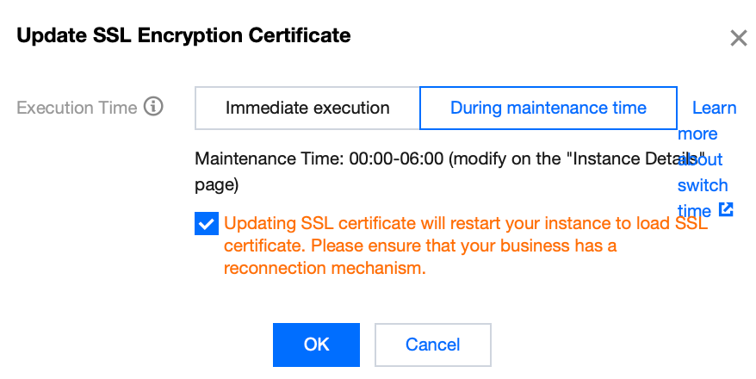
Task: Click the word more in the help link
Action: [697, 134]
